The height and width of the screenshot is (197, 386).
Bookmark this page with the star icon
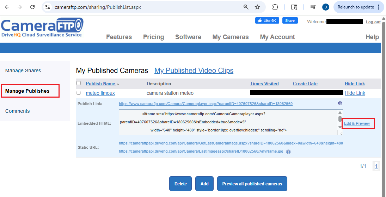257,7
